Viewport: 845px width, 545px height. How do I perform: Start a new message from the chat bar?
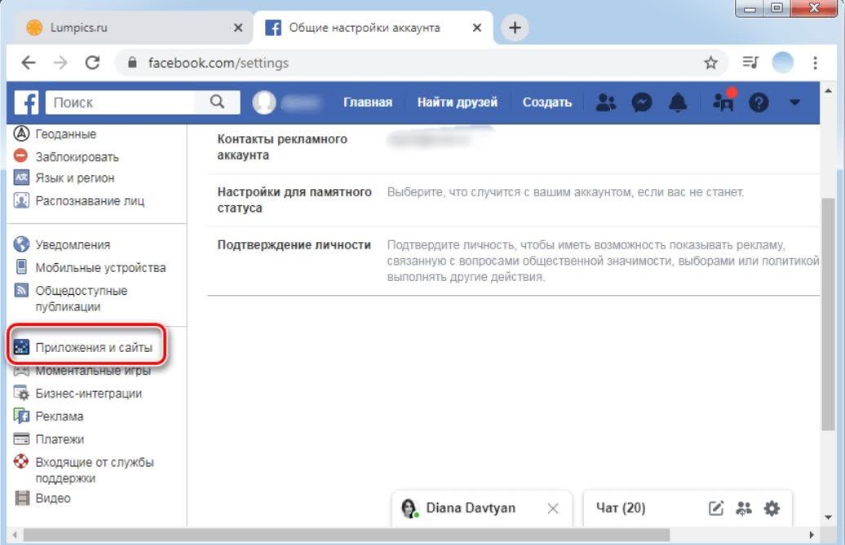[x=716, y=508]
